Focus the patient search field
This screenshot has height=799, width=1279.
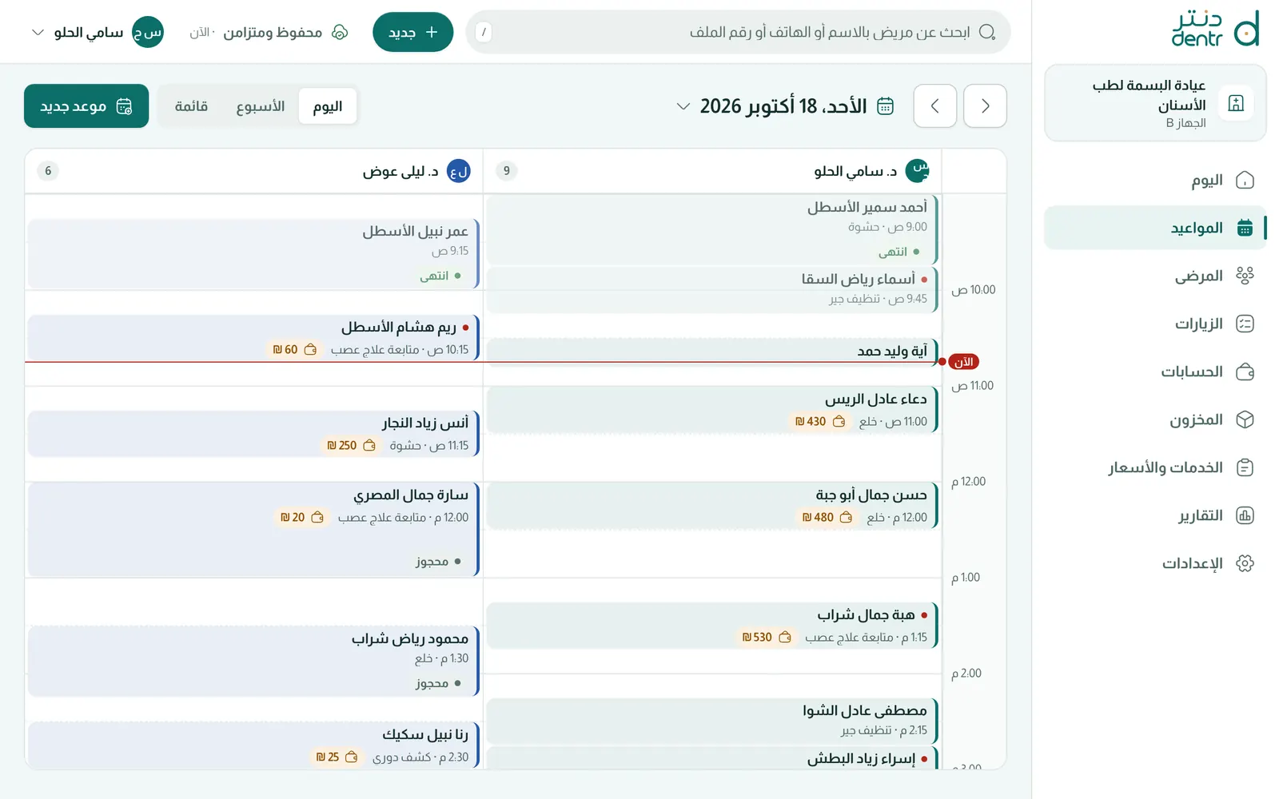coord(738,32)
